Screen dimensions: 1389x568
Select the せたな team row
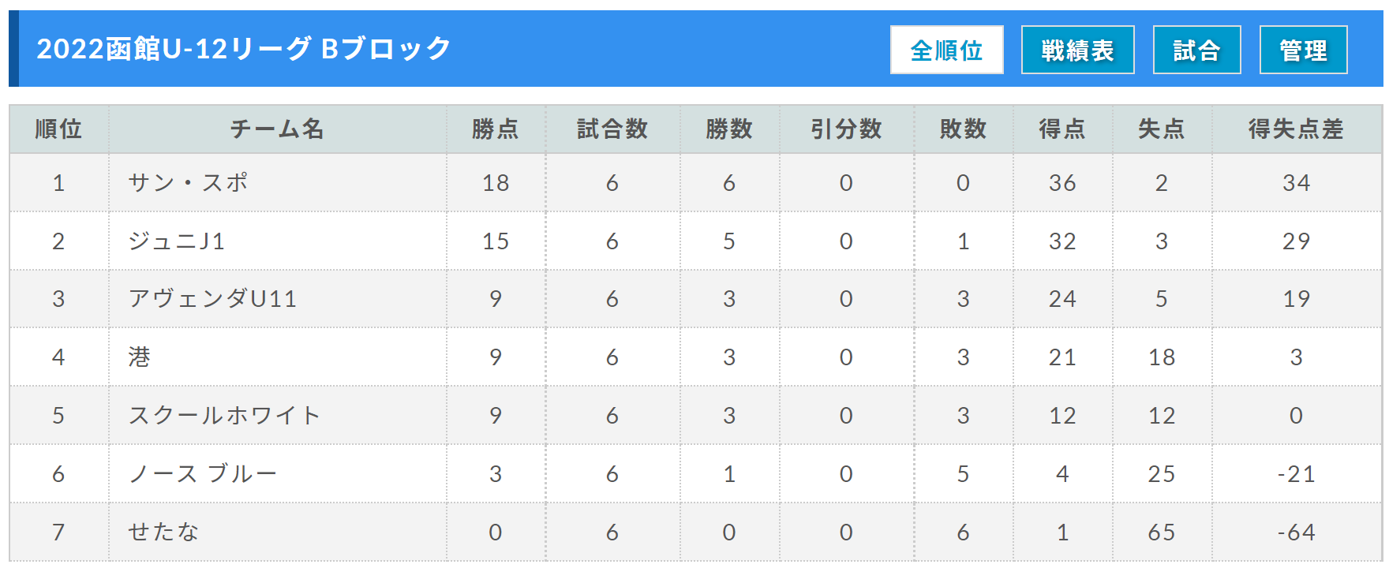695,532
